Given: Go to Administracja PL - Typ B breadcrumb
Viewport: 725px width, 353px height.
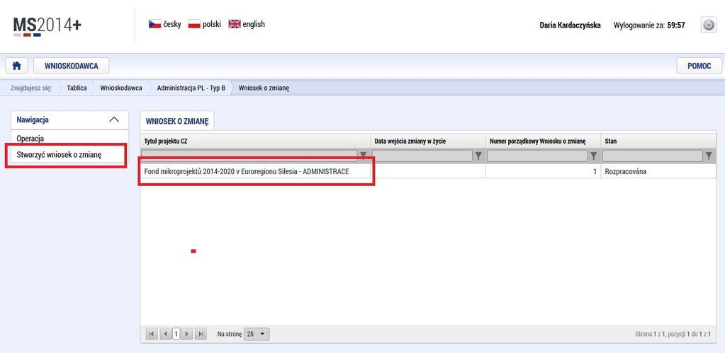Looking at the screenshot, I should [191, 88].
